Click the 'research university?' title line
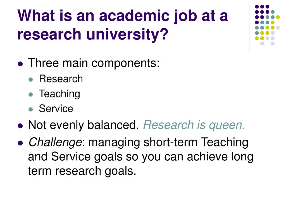 point(93,34)
